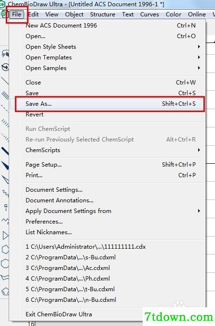Select the Solid Bond tool
The height and width of the screenshot is (326, 215).
(5, 81)
